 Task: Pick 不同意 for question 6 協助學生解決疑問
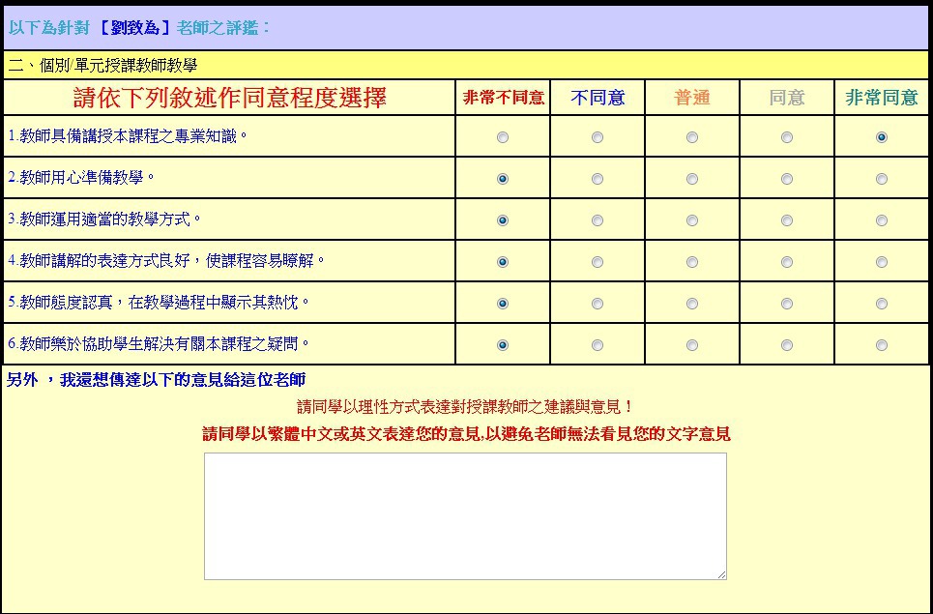[x=598, y=345]
